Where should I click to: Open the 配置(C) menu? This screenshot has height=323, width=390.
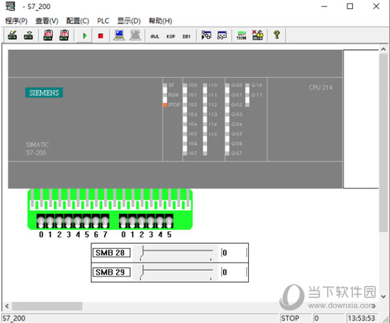coord(77,21)
